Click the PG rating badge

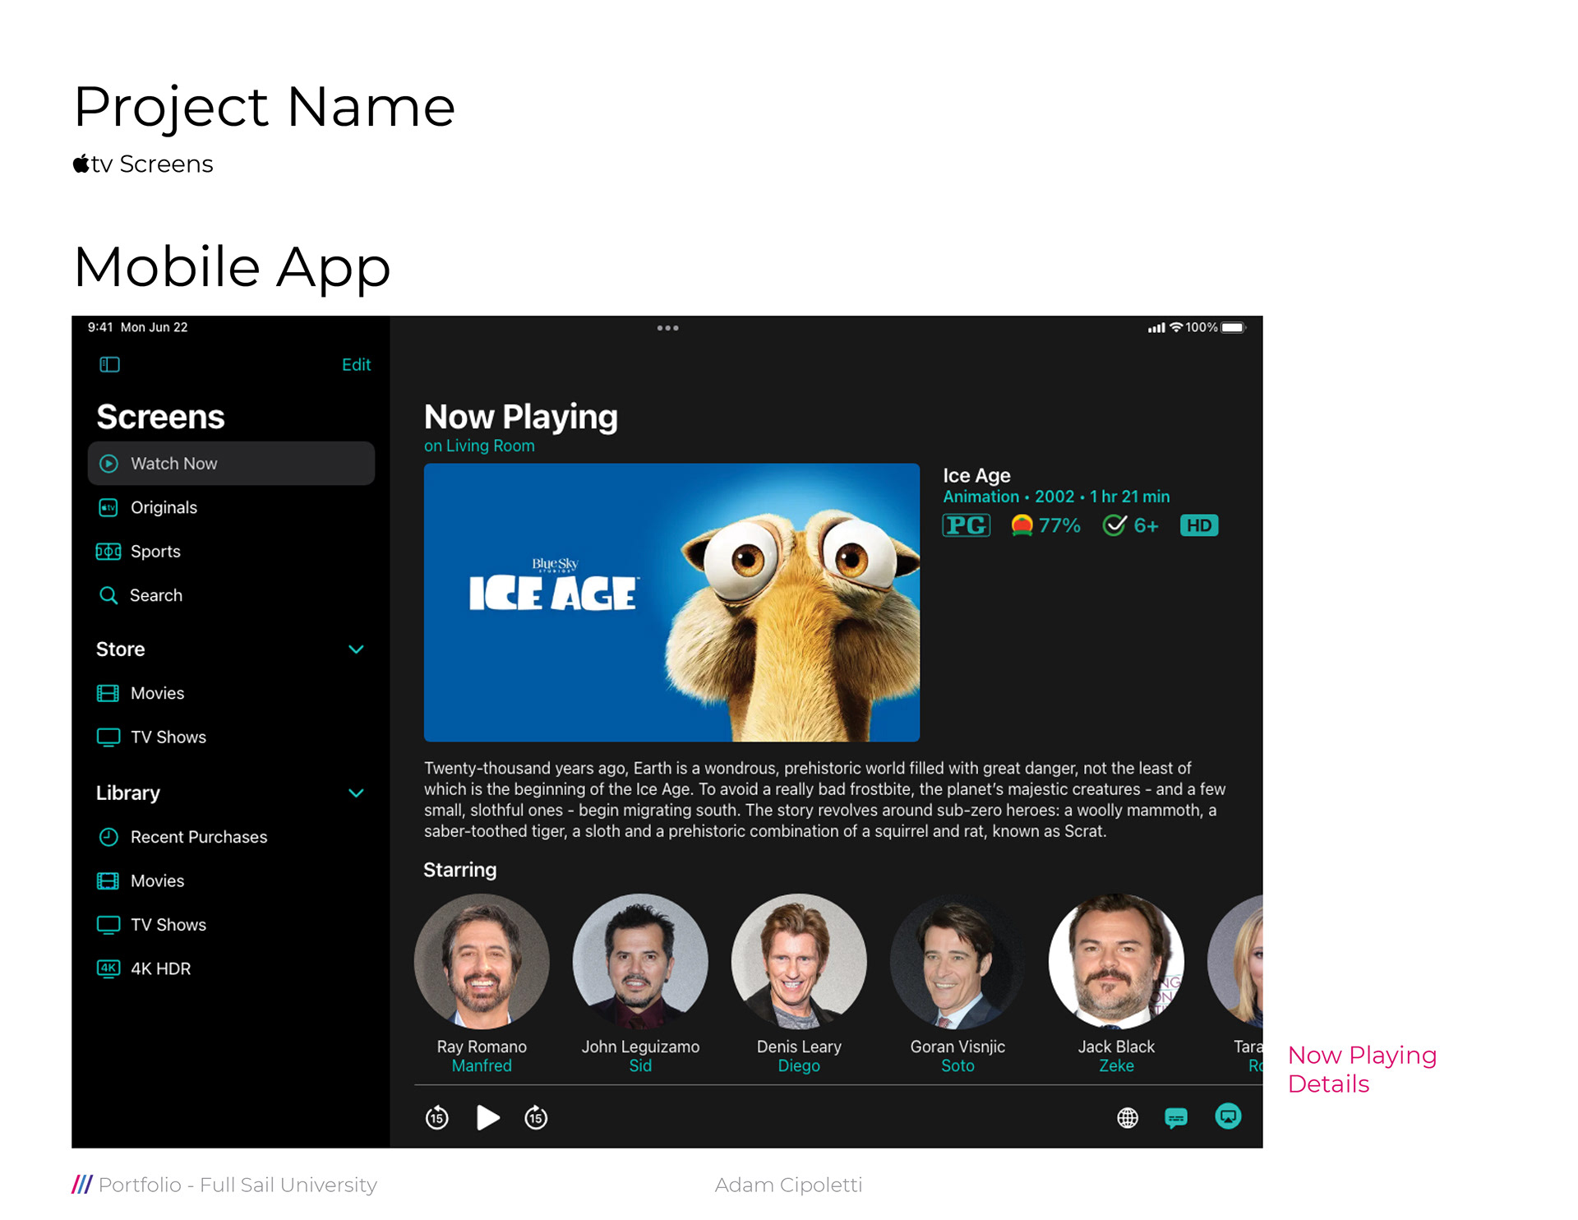[x=967, y=525]
